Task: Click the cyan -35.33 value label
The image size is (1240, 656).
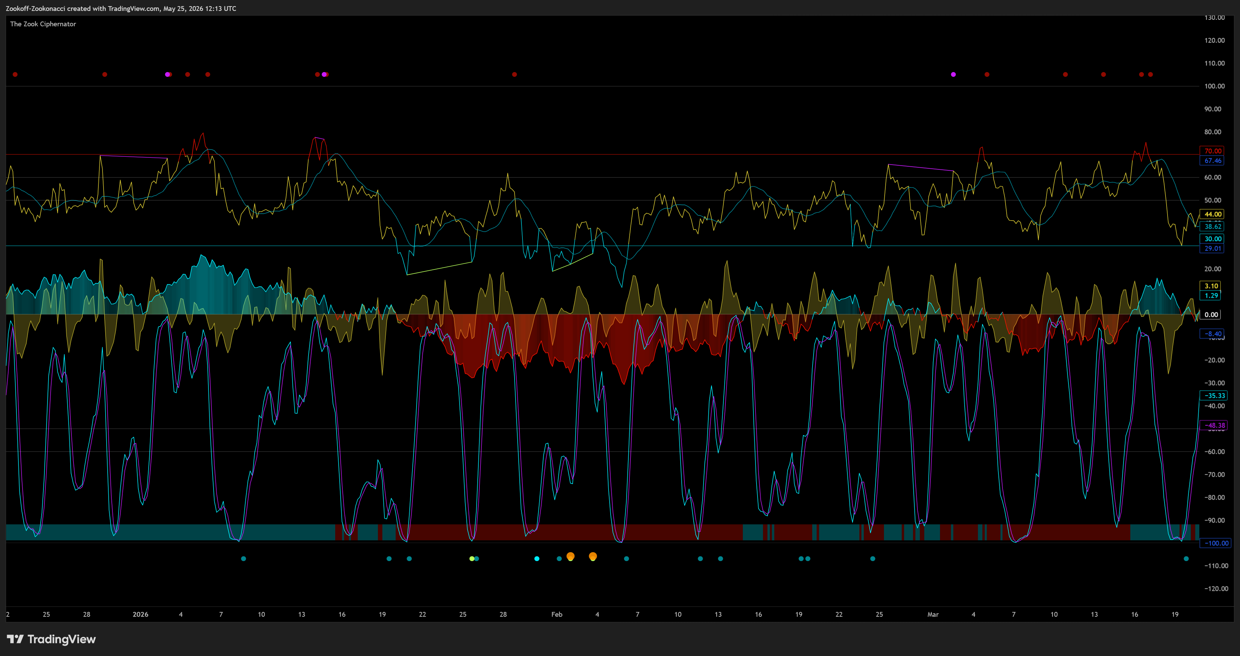Action: (x=1214, y=396)
